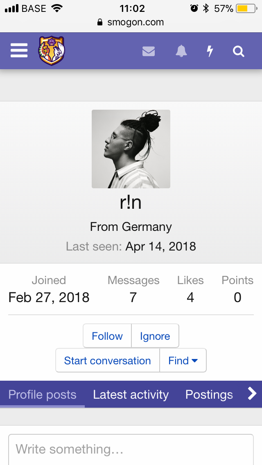Open the hamburger navigation menu

(19, 51)
